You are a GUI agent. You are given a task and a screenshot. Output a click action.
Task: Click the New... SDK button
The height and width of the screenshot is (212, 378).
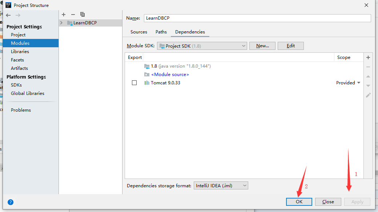[x=262, y=46]
